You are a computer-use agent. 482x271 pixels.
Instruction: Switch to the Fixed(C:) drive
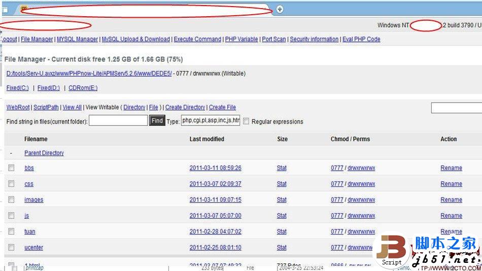[x=18, y=88]
